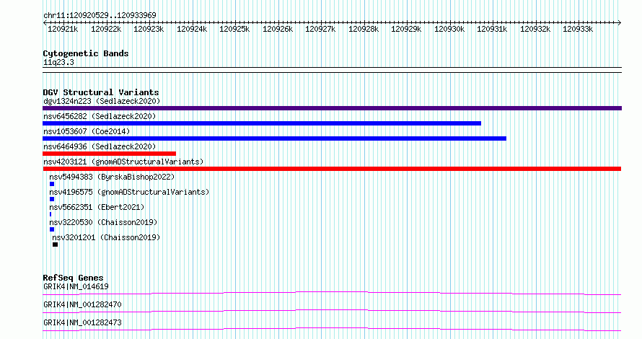
Task: Click the blue nsv1053607 variant bar
Action: point(274,138)
